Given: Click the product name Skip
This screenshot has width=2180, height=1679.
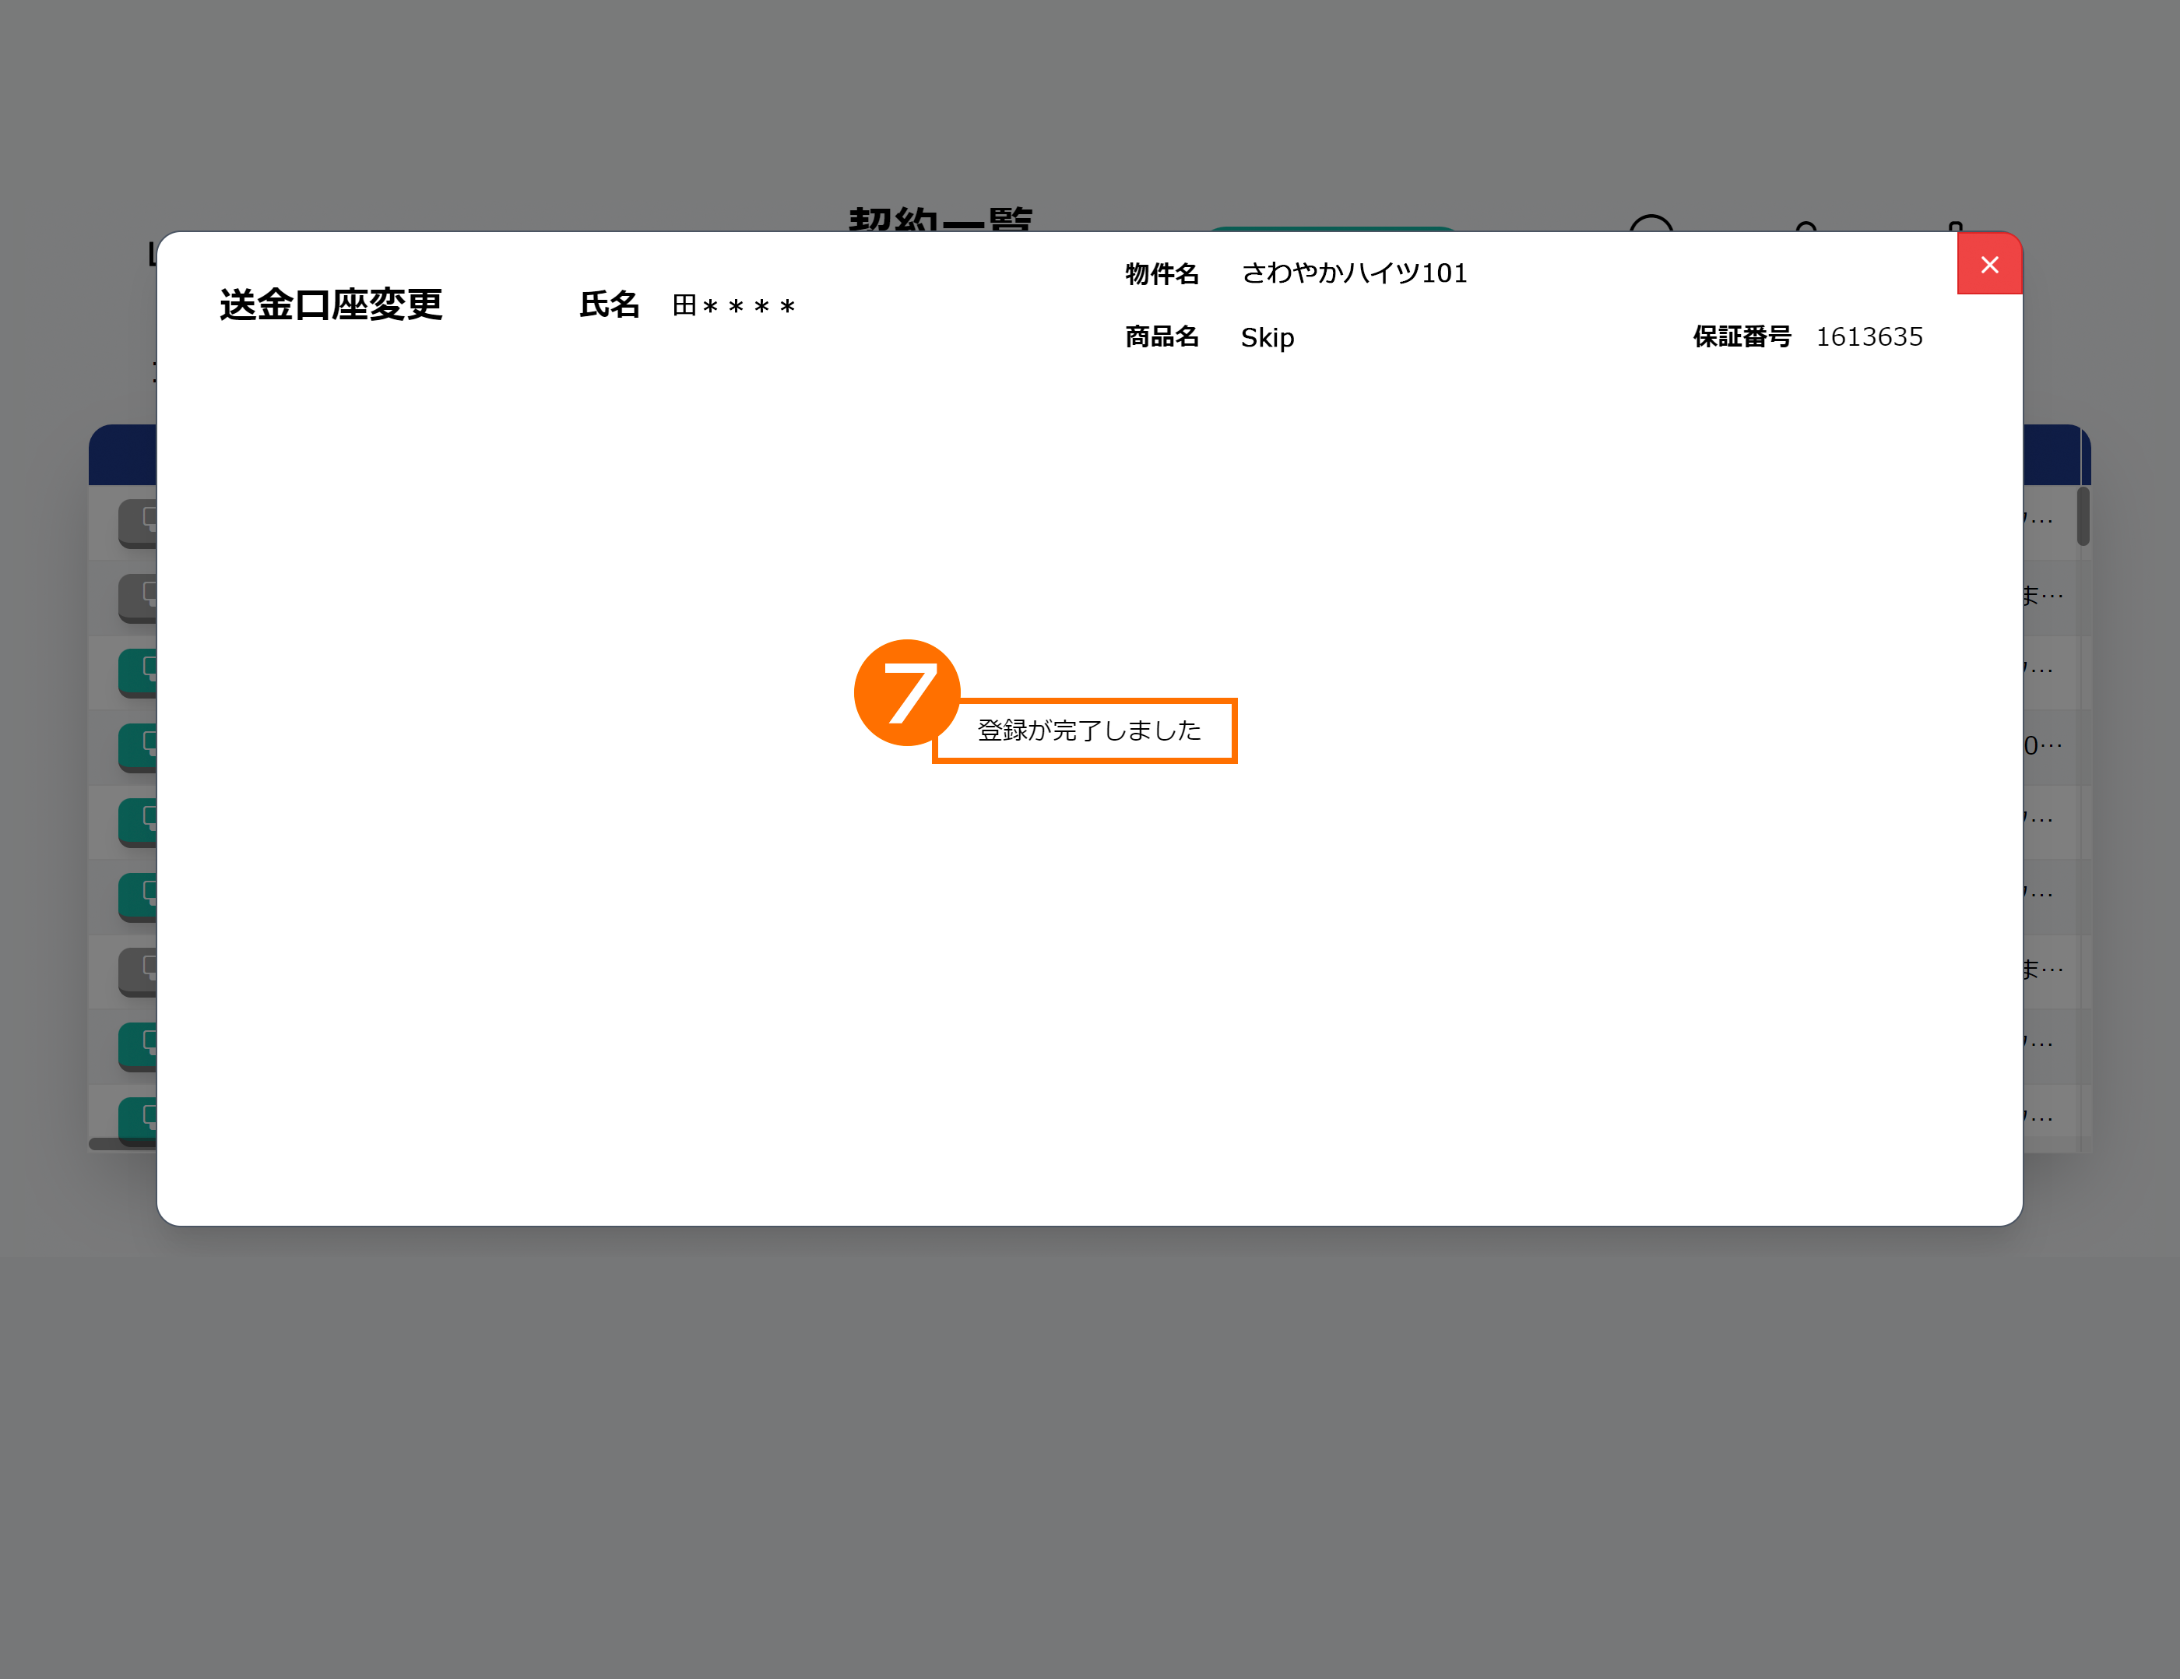Looking at the screenshot, I should pos(1267,337).
